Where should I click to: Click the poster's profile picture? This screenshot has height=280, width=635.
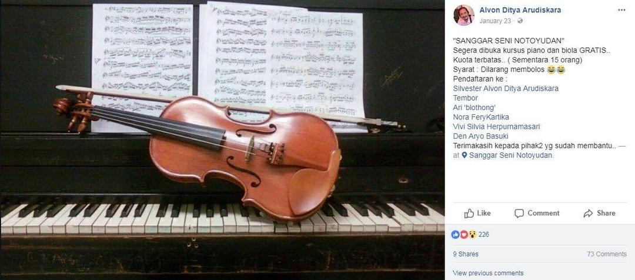pos(464,15)
